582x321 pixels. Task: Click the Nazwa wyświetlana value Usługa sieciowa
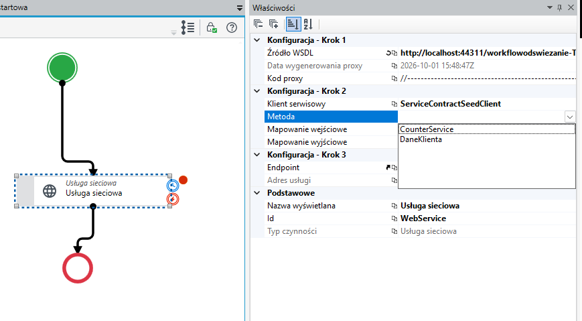[x=430, y=206]
